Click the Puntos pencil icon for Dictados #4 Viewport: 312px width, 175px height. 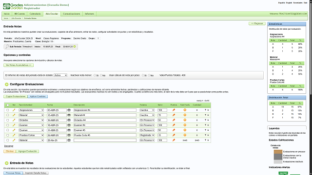pyautogui.click(x=174, y=120)
